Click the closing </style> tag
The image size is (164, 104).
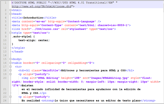(x=18, y=48)
